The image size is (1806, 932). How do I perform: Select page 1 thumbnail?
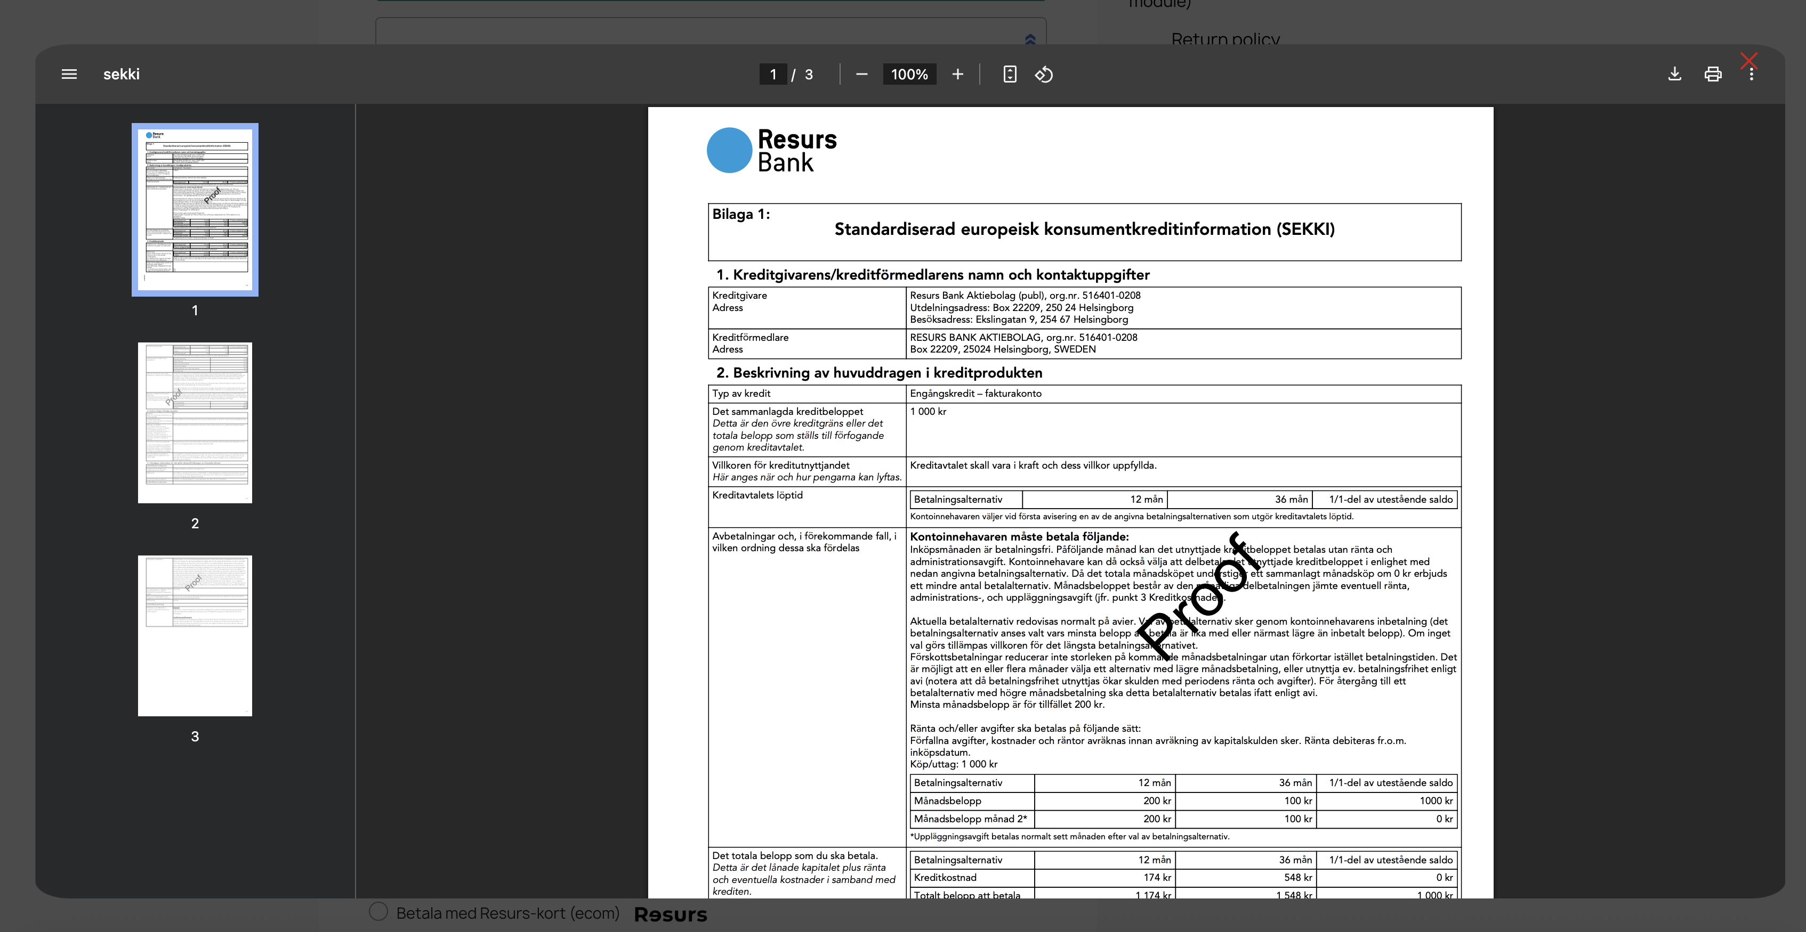(195, 209)
